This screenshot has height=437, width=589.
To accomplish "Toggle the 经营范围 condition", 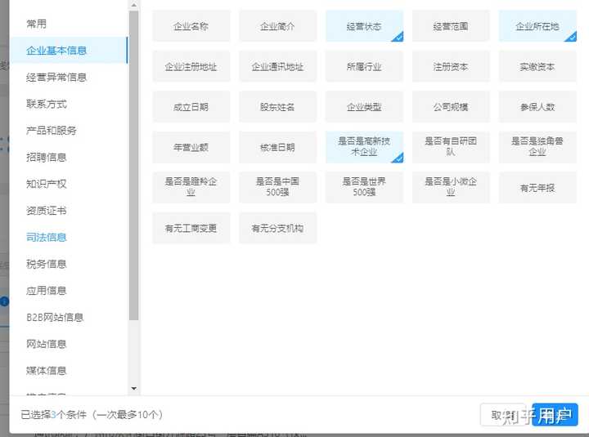I will tap(451, 26).
